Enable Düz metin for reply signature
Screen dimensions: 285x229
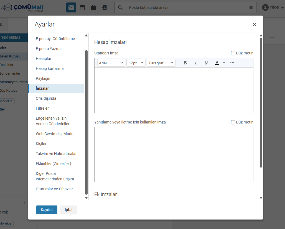(x=233, y=122)
